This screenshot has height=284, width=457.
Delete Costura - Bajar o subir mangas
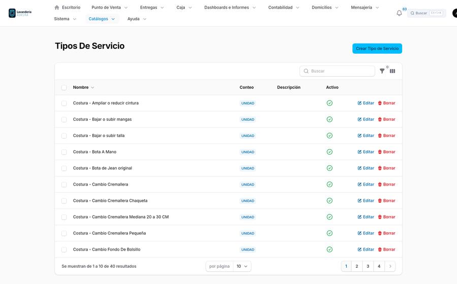coord(386,119)
